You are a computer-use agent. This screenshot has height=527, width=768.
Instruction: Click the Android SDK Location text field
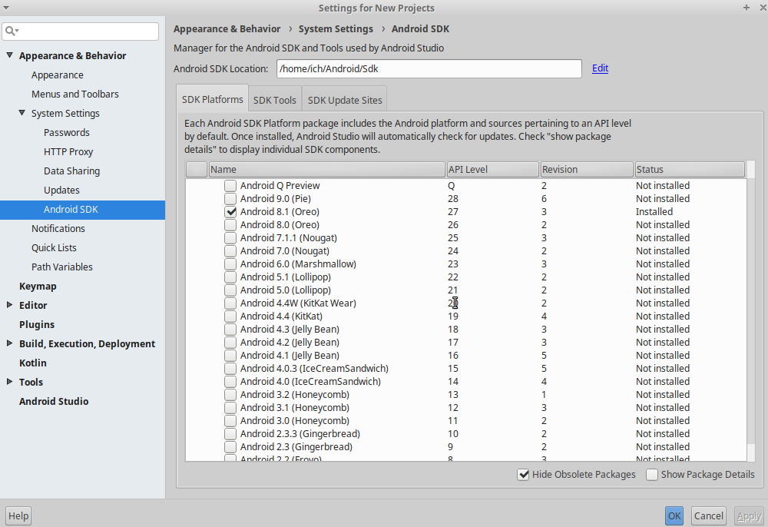coord(429,68)
